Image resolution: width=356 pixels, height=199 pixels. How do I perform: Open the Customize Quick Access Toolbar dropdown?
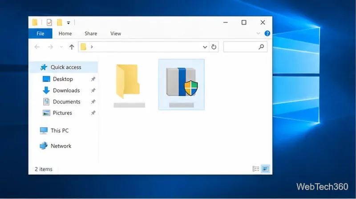pos(69,23)
